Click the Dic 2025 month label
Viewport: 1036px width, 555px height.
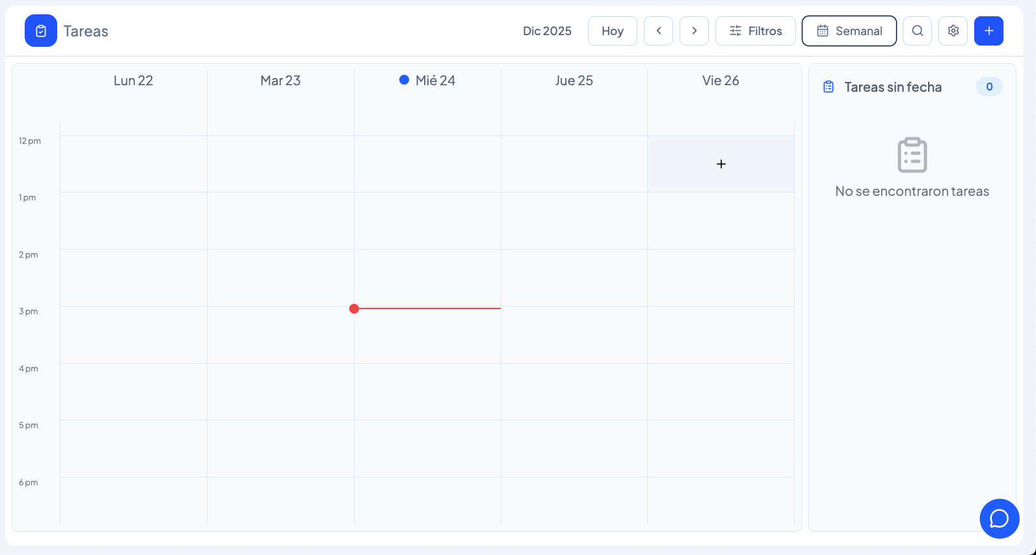click(547, 31)
